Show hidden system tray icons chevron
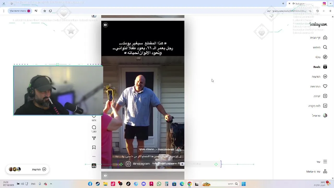Image resolution: width=334 pixels, height=188 pixels. click(51, 184)
